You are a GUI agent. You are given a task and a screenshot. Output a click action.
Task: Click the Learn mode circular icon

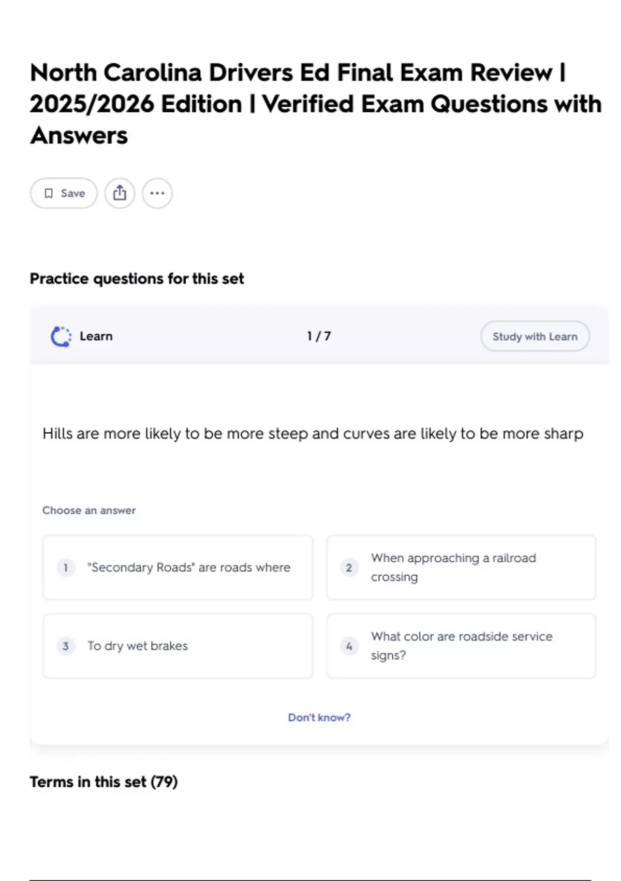pyautogui.click(x=61, y=336)
